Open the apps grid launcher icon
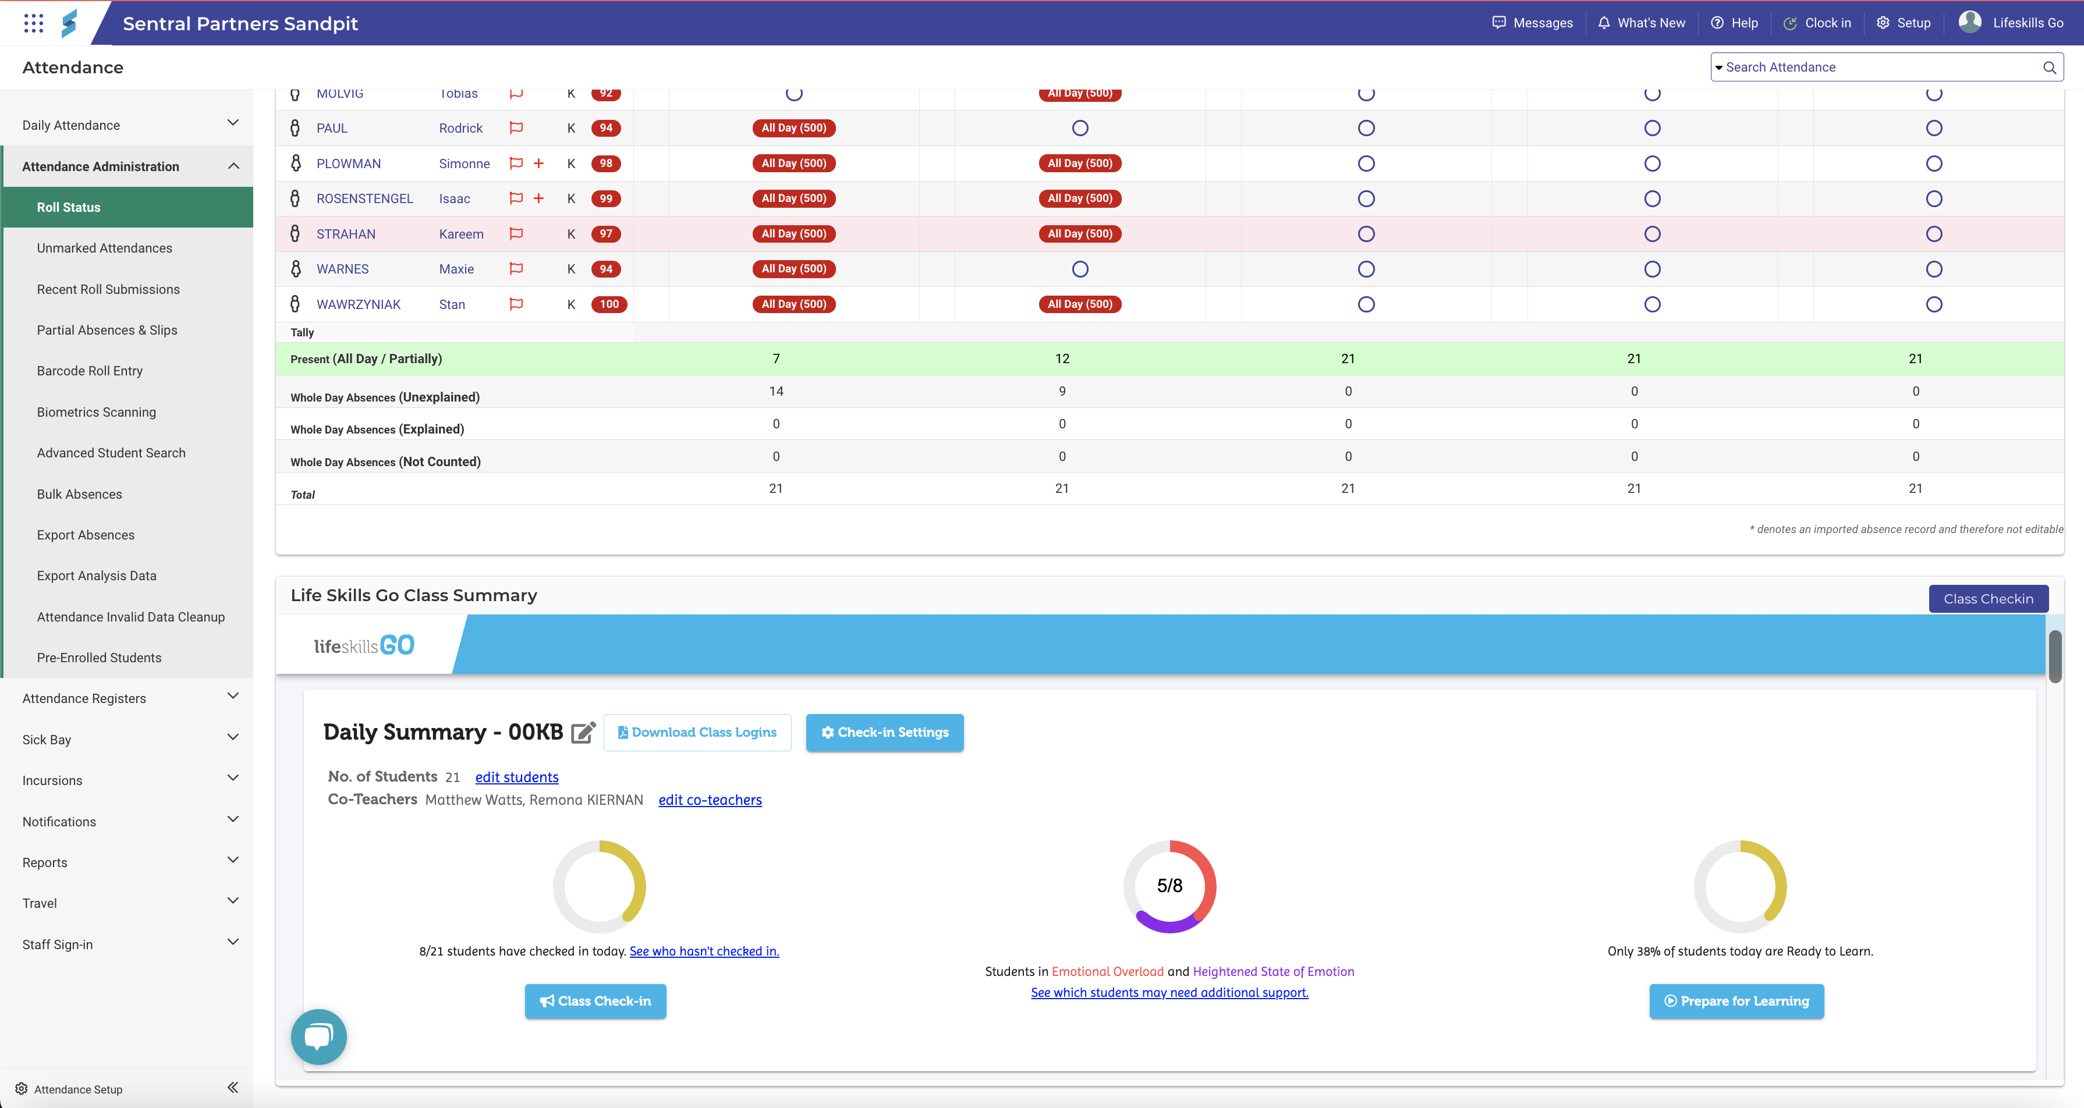The height and width of the screenshot is (1108, 2084). click(33, 23)
